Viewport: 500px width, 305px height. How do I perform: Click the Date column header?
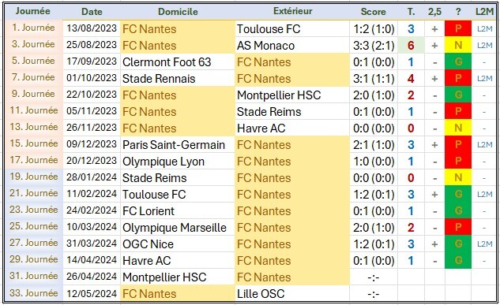[92, 12]
